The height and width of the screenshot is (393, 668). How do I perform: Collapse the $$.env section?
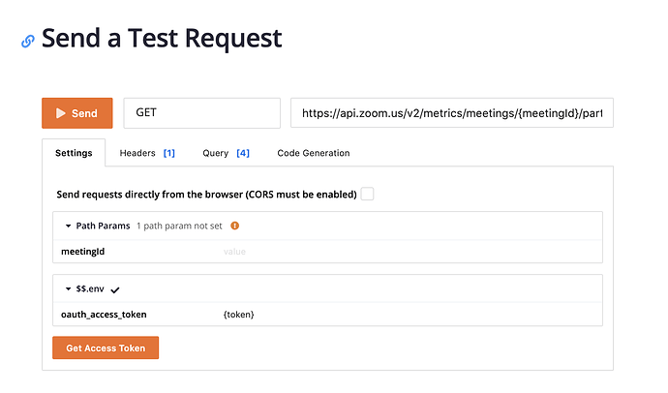[69, 289]
